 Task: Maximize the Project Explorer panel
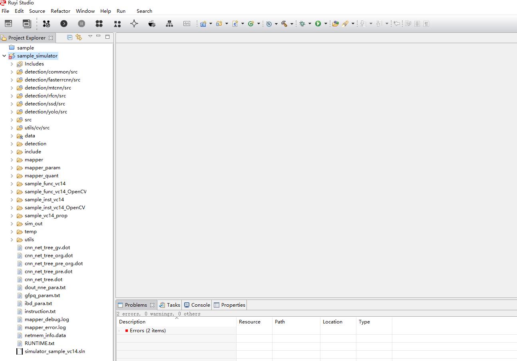click(107, 36)
